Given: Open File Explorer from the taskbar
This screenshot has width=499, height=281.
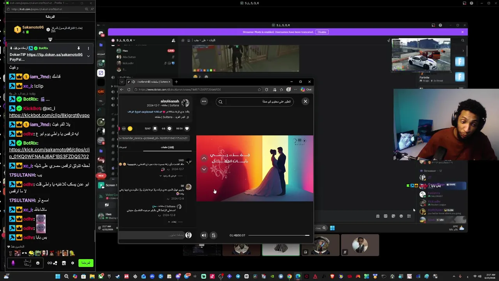Looking at the screenshot, I should tap(92, 276).
